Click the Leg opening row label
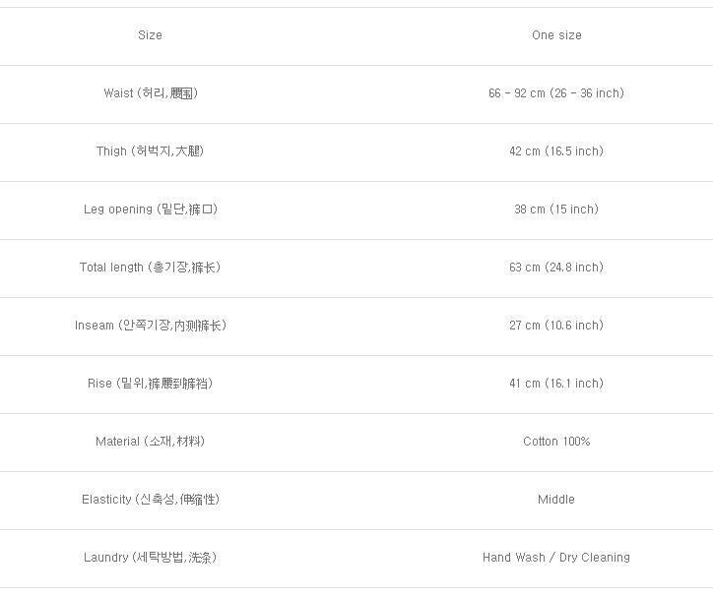This screenshot has width=713, height=596. (150, 209)
